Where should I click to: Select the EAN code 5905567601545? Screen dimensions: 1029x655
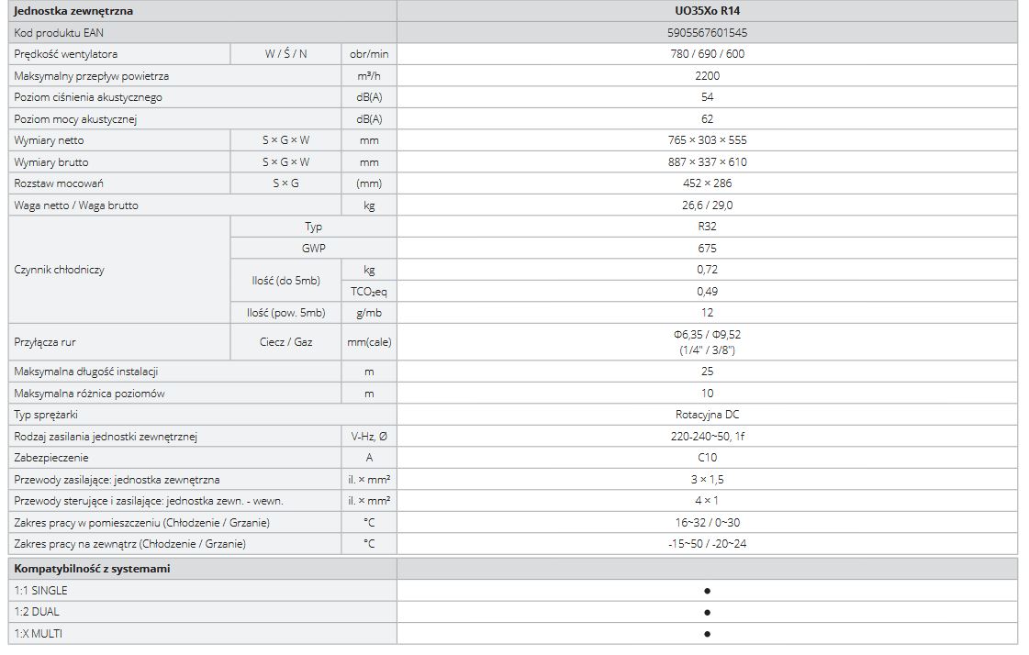706,32
